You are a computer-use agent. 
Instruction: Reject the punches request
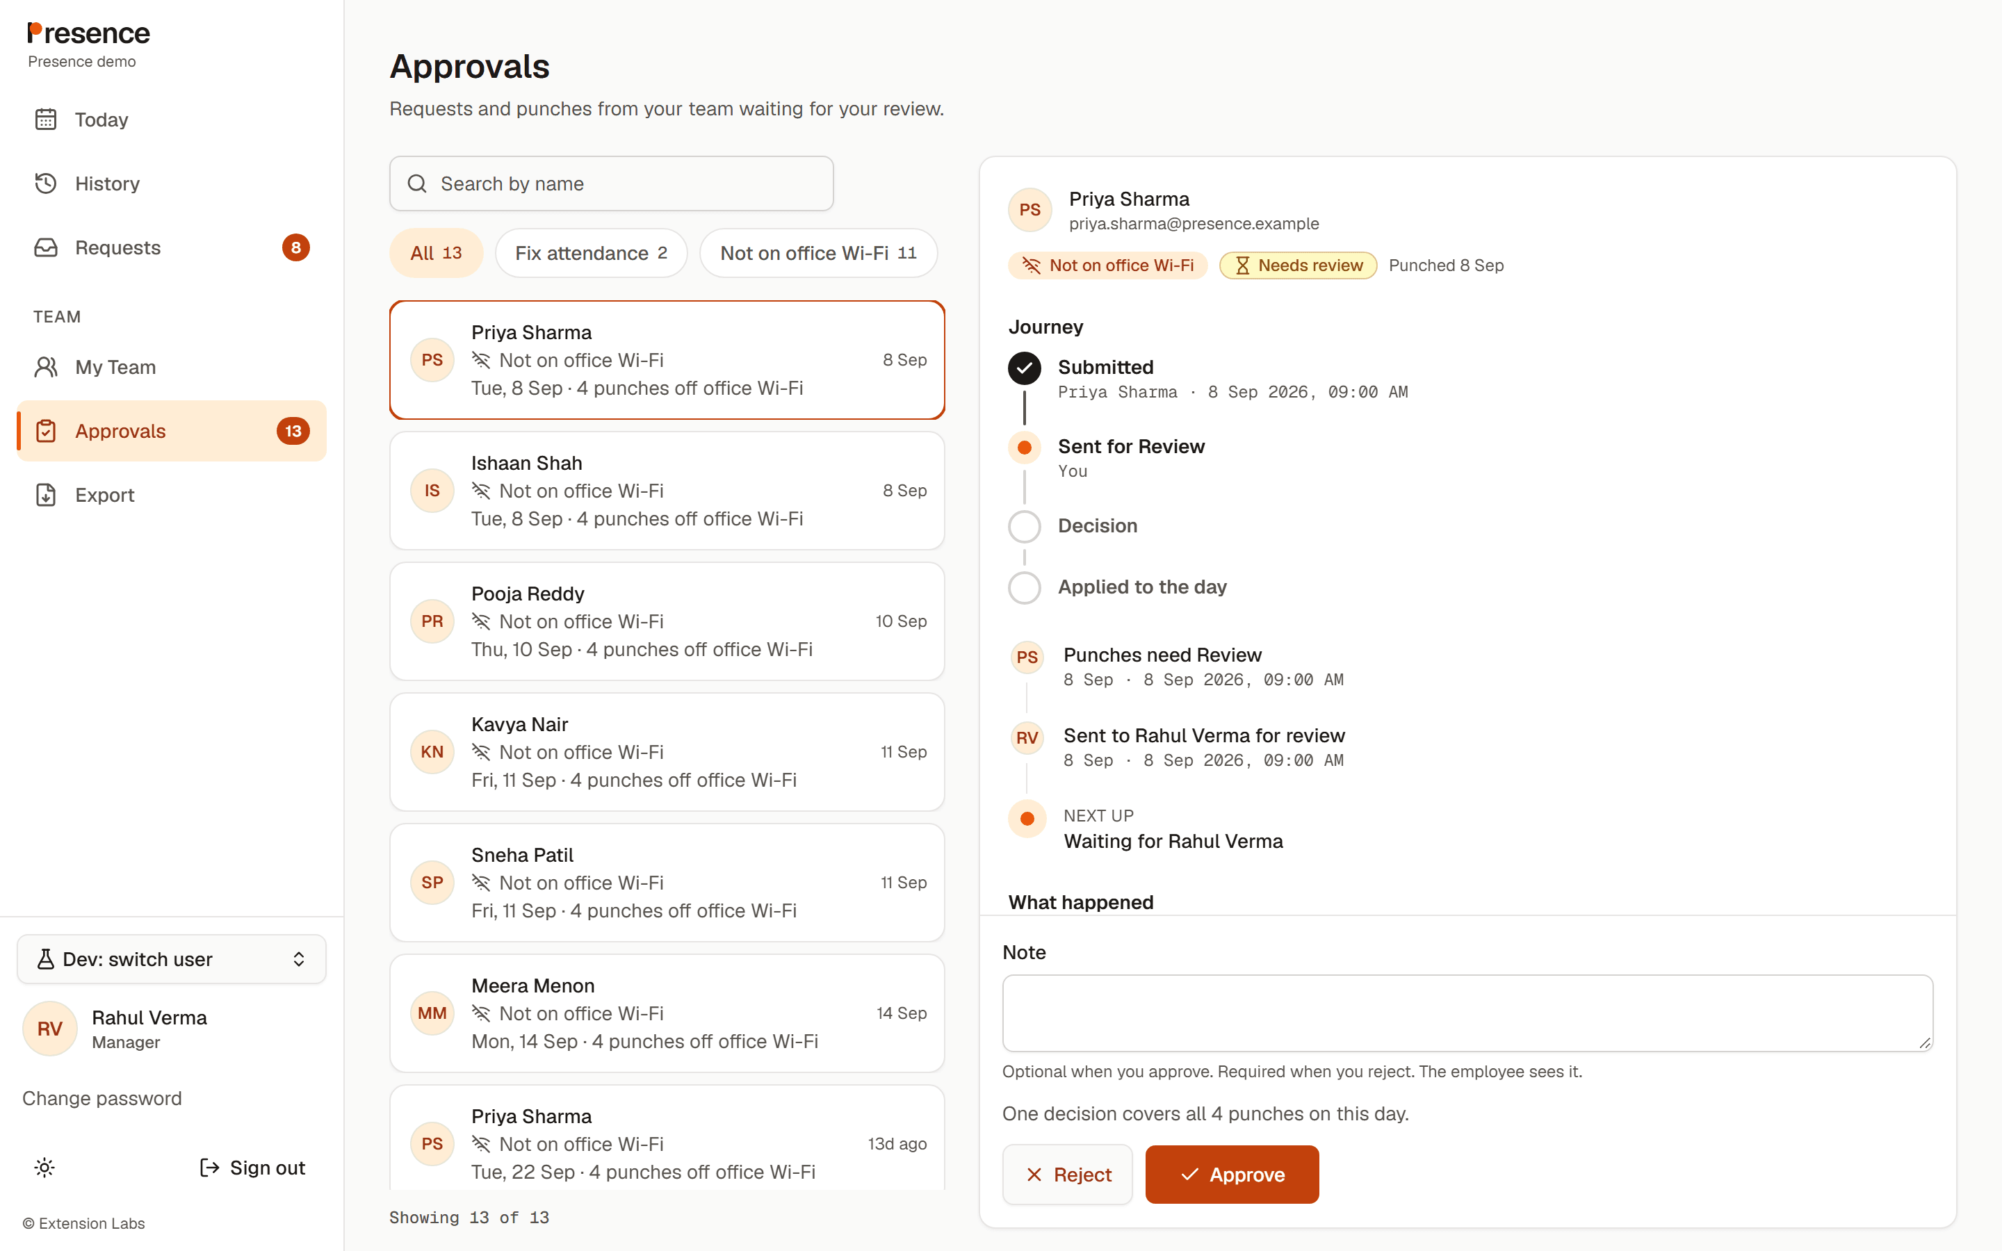1067,1174
